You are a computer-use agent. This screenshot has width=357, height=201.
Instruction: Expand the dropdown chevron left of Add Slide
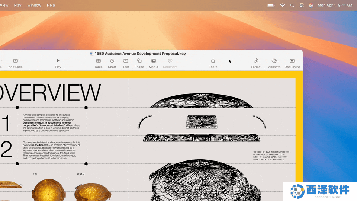(2, 61)
